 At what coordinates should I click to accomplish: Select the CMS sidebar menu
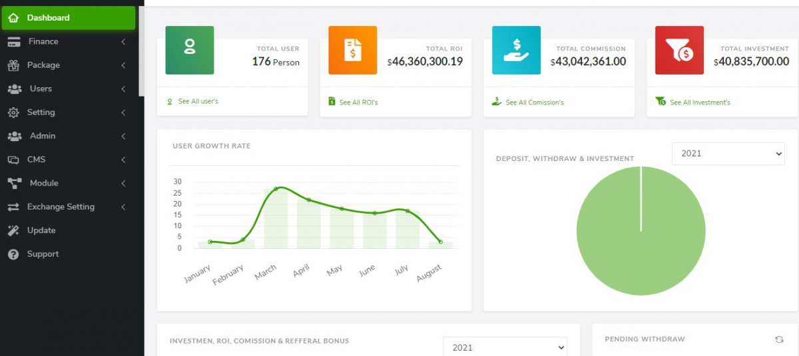coord(36,160)
